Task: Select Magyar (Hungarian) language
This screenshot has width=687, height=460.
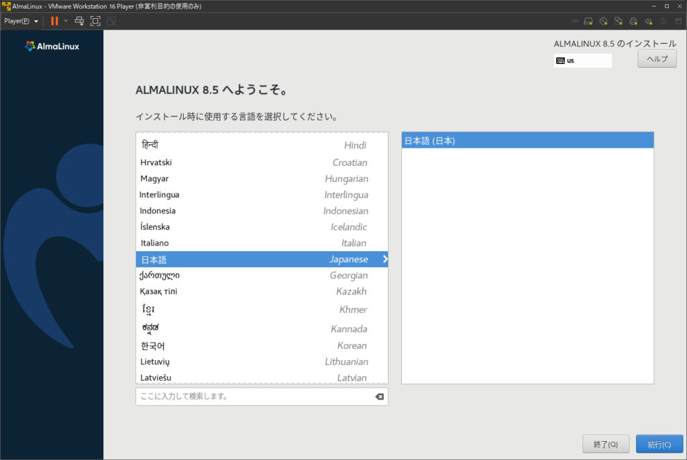Action: (262, 179)
